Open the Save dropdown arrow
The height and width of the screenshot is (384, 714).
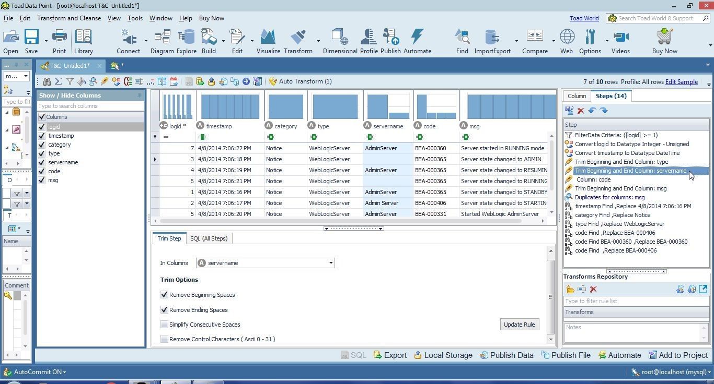(x=46, y=41)
